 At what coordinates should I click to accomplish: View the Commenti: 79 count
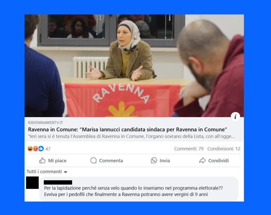189,149
